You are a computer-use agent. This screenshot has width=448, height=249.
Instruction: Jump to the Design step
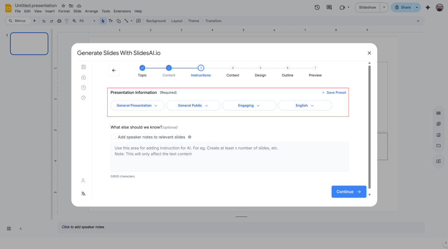(x=260, y=68)
